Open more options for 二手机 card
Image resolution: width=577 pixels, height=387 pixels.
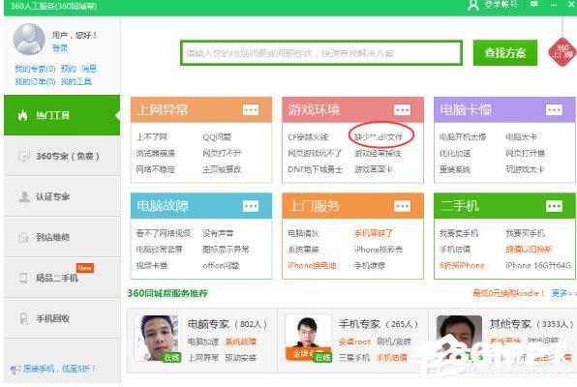(x=554, y=206)
